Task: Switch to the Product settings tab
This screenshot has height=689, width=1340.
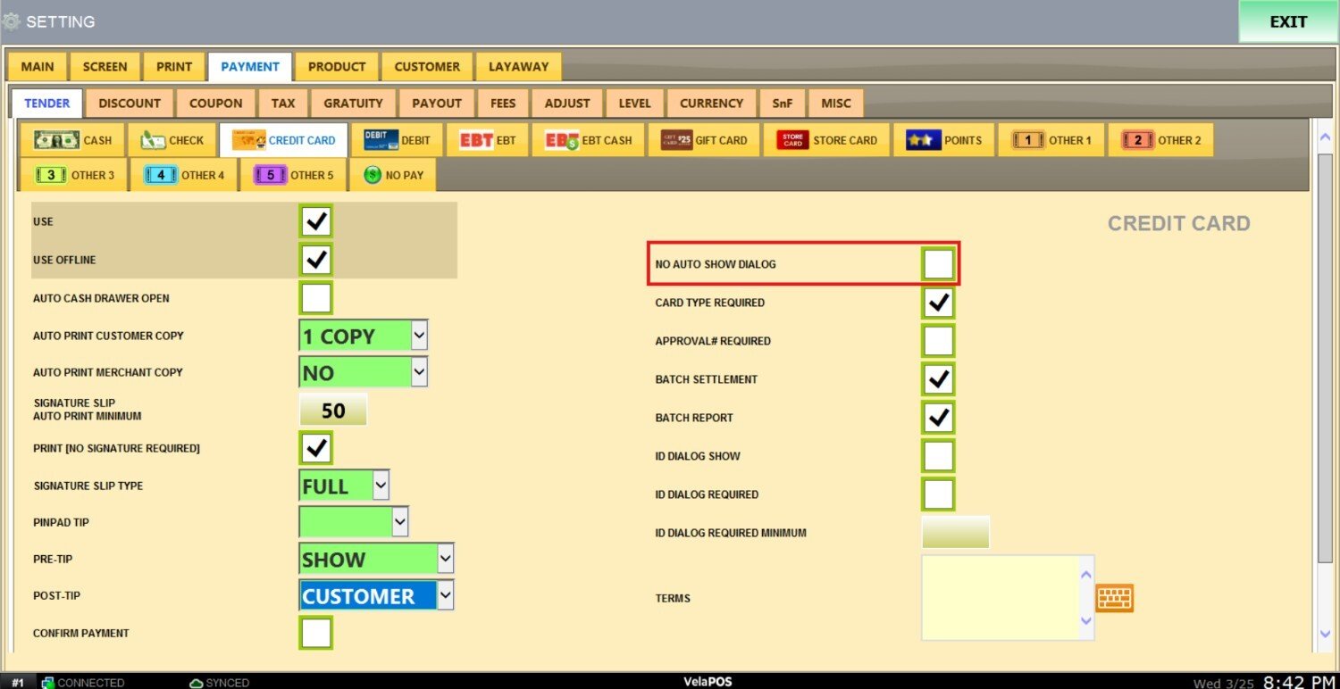Action: [x=337, y=67]
